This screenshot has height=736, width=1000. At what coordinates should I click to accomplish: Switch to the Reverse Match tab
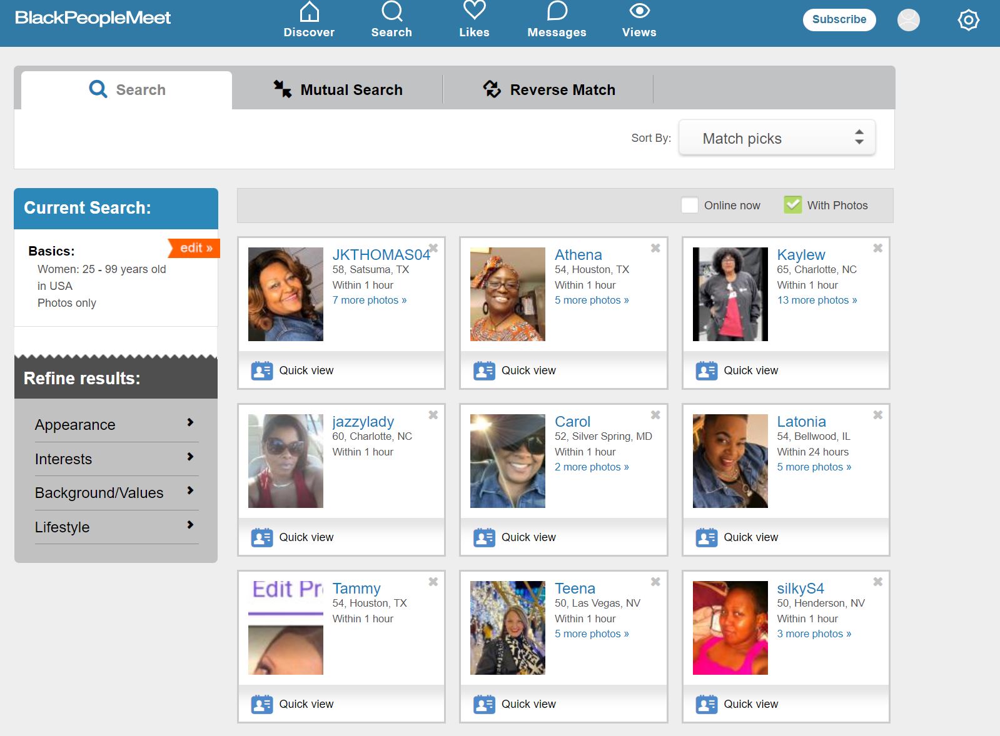pyautogui.click(x=548, y=89)
